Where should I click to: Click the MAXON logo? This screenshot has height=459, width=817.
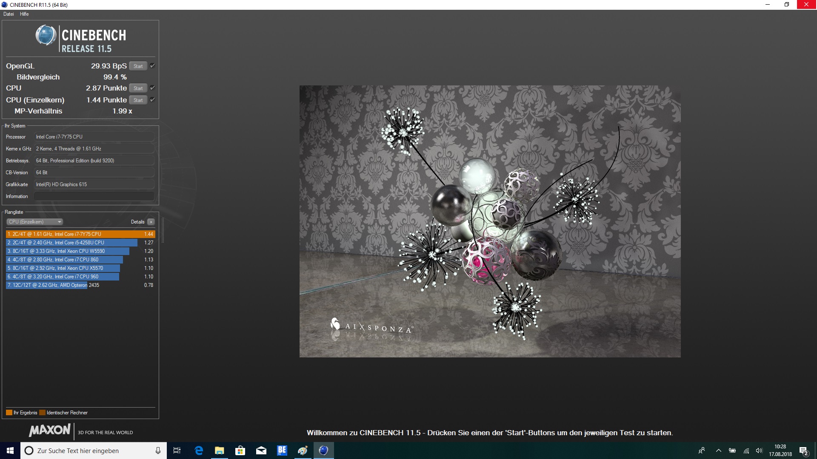click(50, 430)
